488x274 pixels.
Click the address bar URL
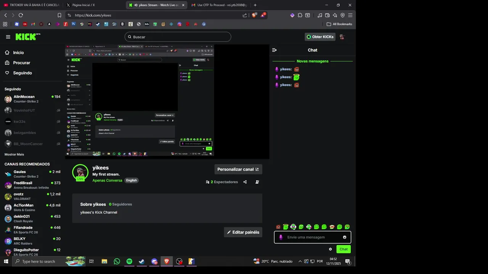93,15
